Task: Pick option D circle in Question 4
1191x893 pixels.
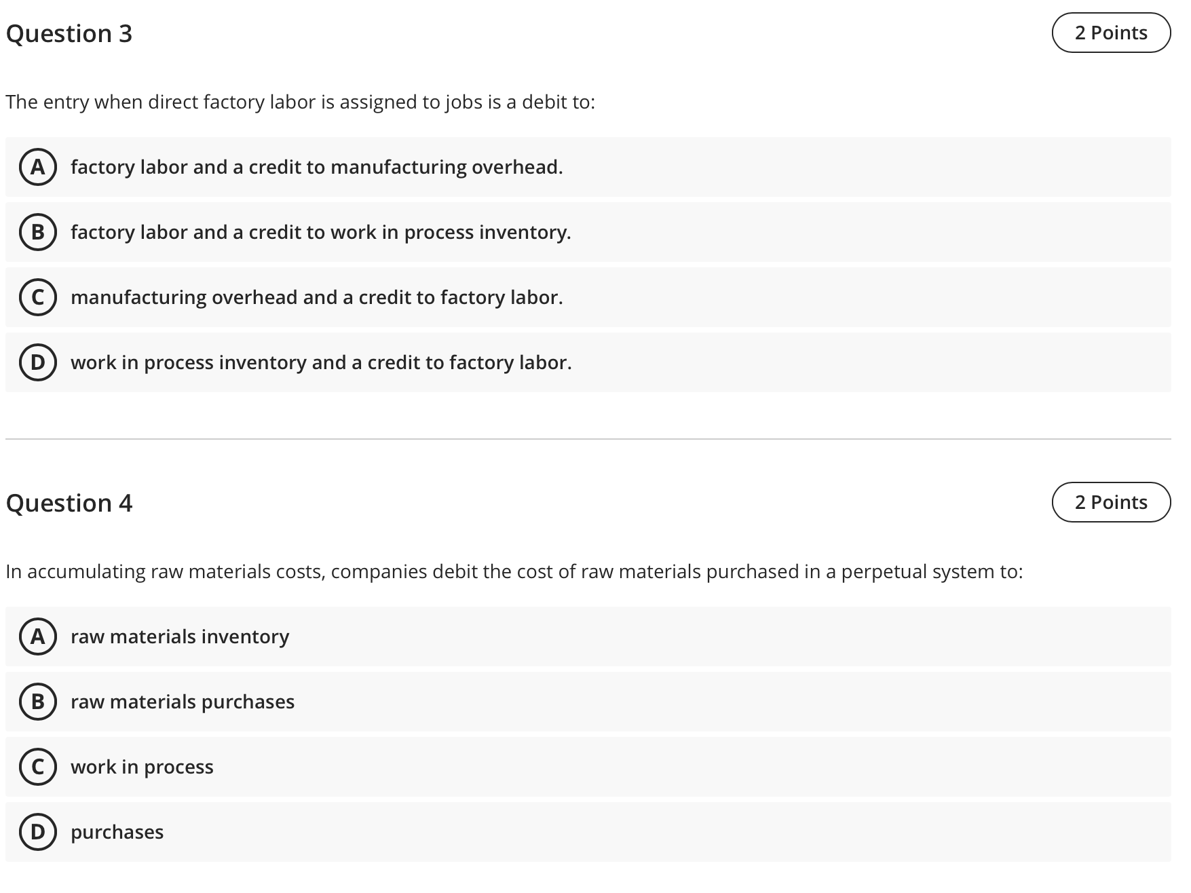Action: (38, 832)
